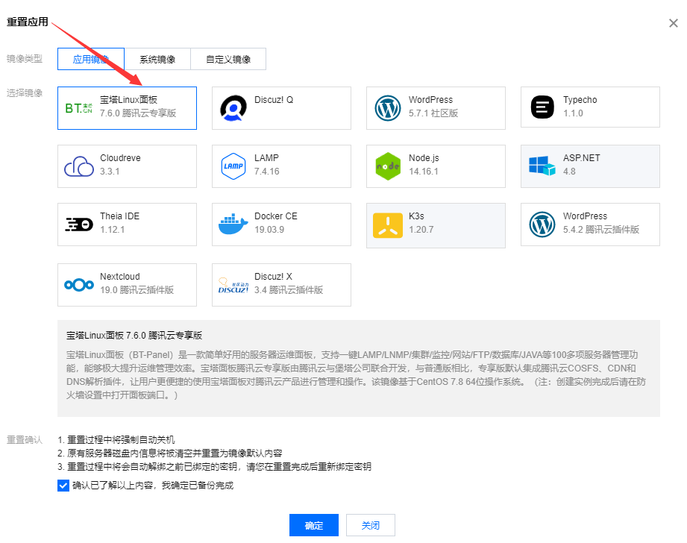Toggle the 确认已了解以上内容 backup confirmation checkbox

(x=63, y=486)
